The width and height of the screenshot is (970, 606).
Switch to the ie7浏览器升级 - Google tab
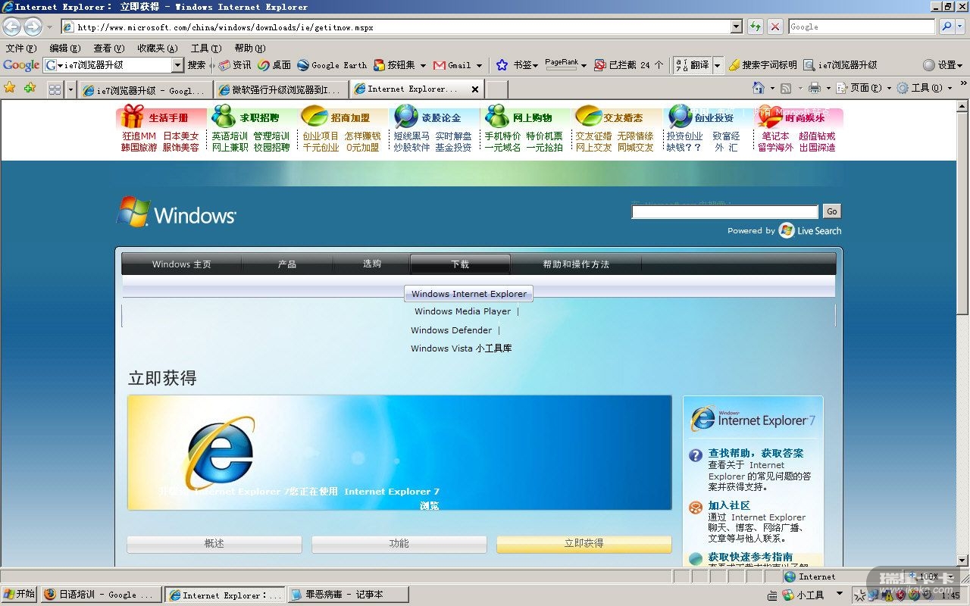(x=145, y=90)
